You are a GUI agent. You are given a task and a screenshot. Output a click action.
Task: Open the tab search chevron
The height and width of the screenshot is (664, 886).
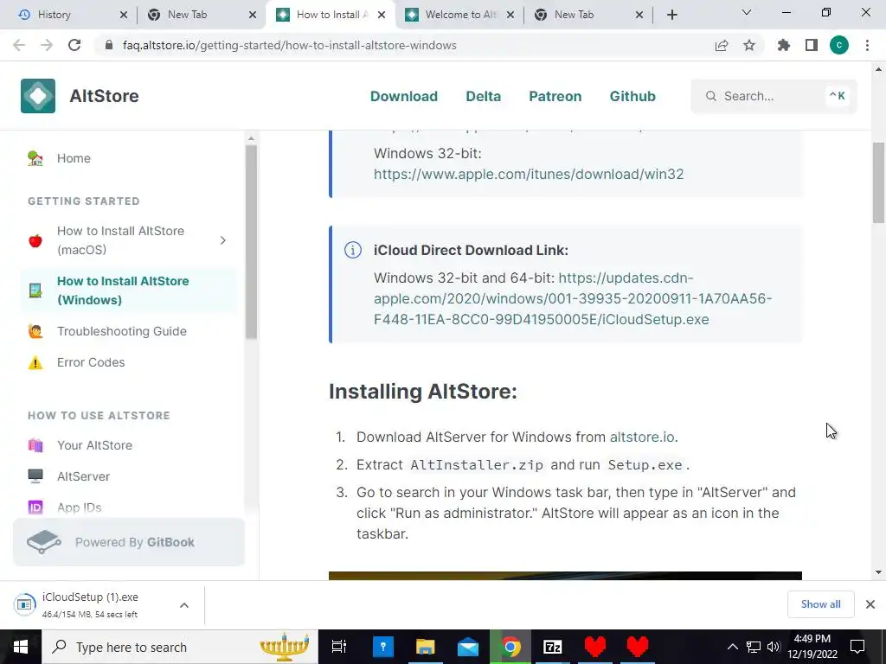pyautogui.click(x=747, y=12)
